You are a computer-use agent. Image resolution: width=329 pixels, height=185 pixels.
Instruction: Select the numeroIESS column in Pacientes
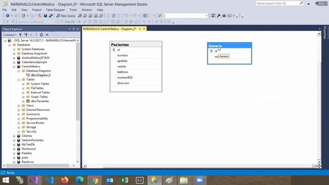(136, 78)
